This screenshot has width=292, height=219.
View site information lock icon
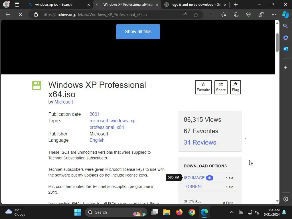36,15
